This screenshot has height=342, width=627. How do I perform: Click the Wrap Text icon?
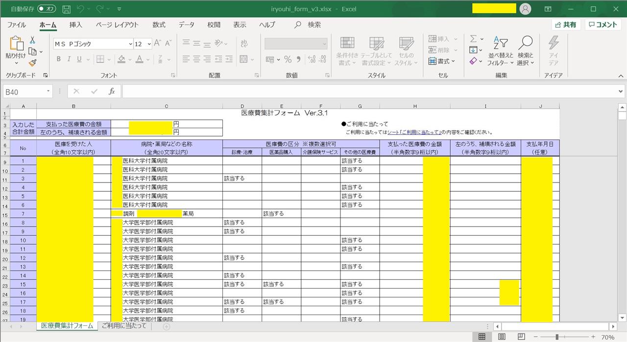244,44
